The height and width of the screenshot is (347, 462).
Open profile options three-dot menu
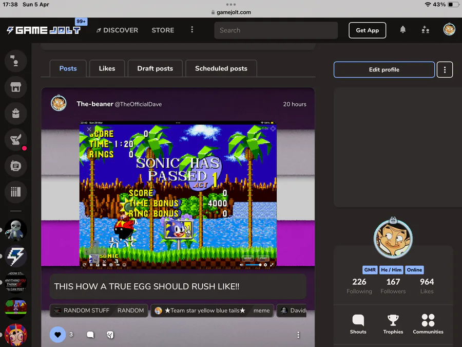(x=445, y=69)
